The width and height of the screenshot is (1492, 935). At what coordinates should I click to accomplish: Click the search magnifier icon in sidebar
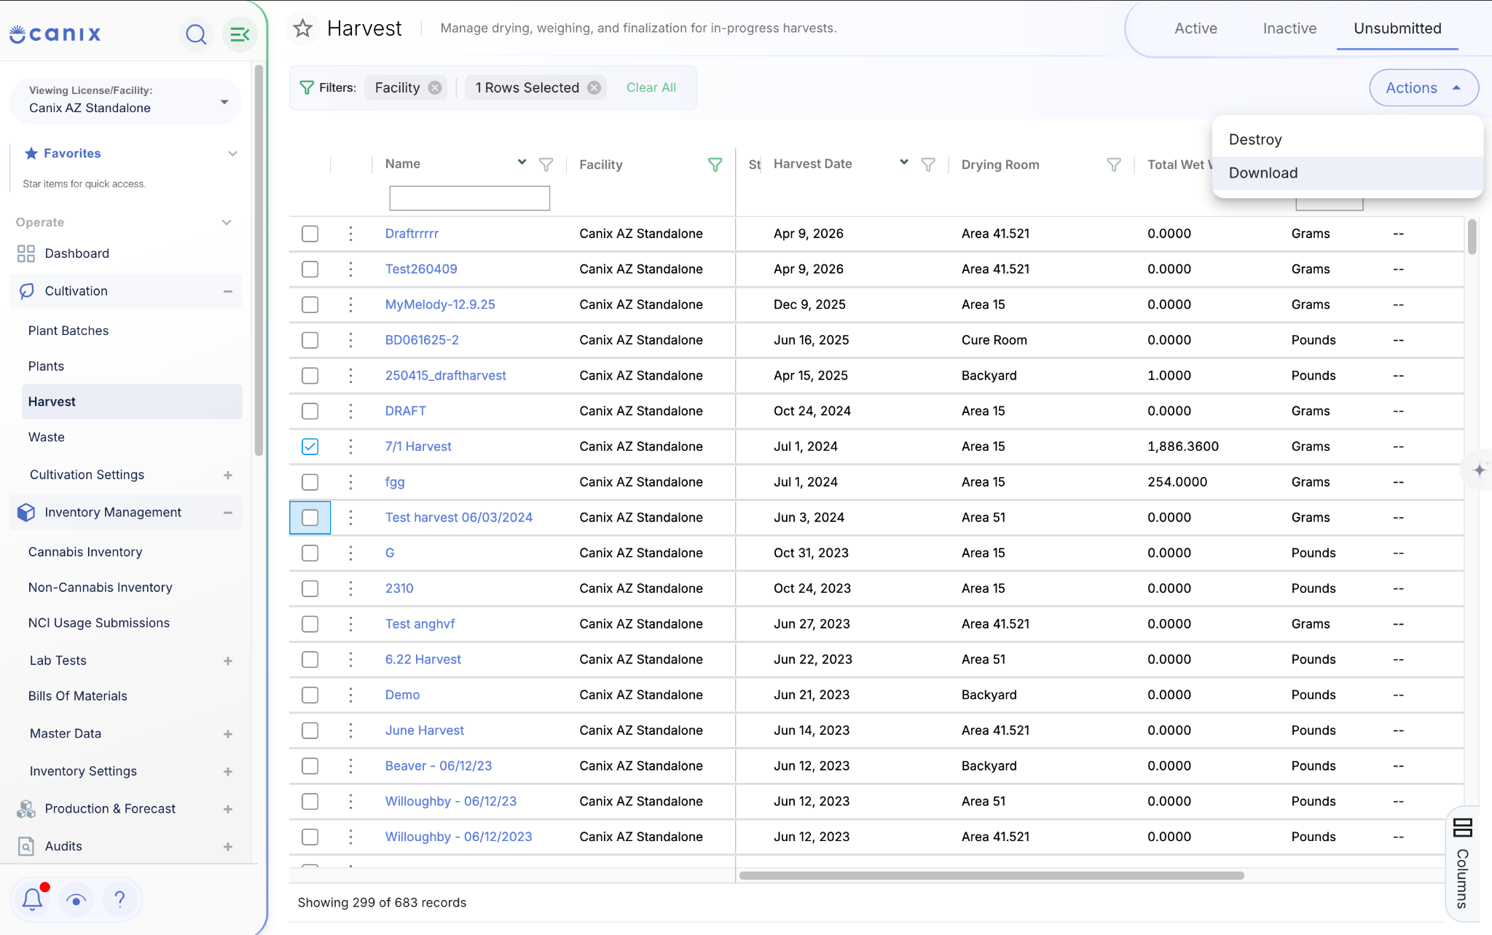coord(196,34)
